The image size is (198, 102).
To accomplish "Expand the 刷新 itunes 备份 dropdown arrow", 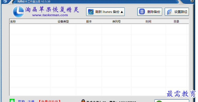I will (x=122, y=12).
